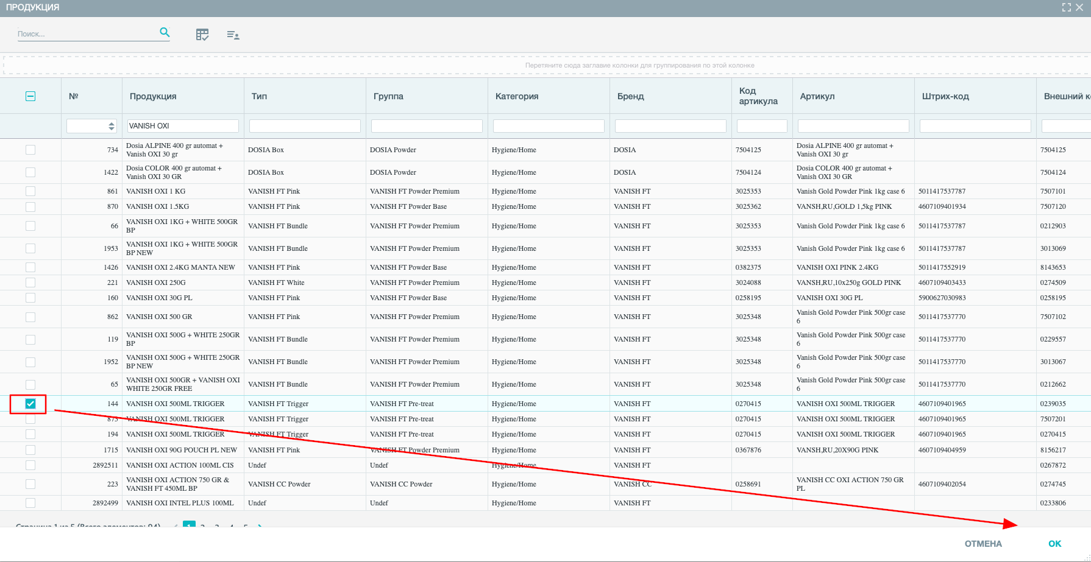Click the Артикул column filter field
Viewport: 1091px width, 562px height.
pyautogui.click(x=853, y=126)
